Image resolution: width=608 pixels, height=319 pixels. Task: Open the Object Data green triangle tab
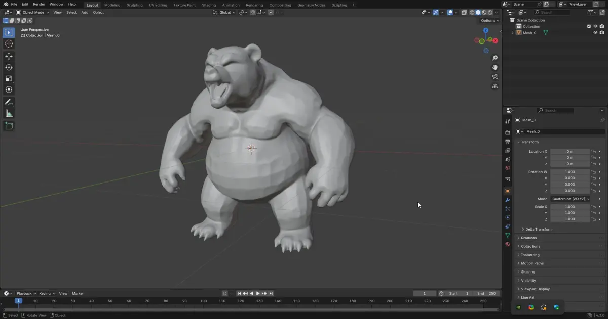[507, 235]
